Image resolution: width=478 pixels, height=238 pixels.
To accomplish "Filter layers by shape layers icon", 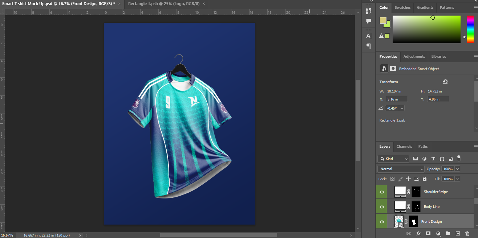I will click(x=442, y=159).
